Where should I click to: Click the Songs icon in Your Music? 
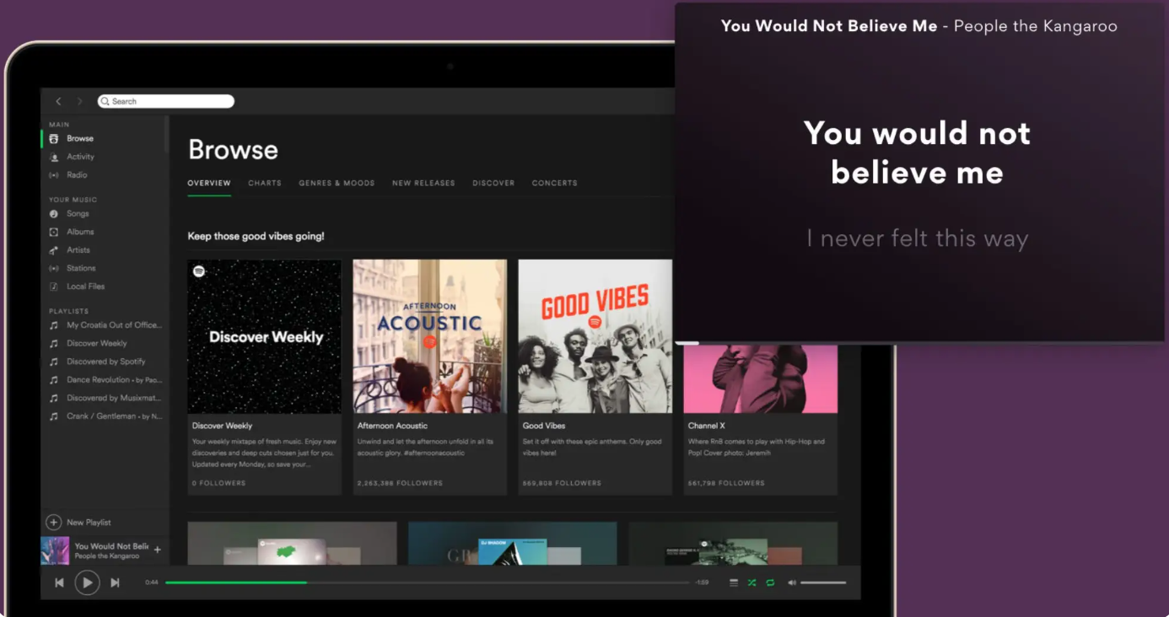tap(54, 214)
